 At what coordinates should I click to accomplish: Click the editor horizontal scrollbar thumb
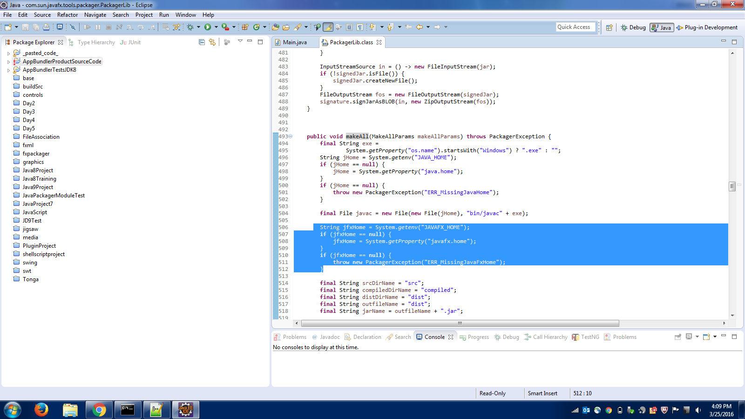(x=460, y=323)
